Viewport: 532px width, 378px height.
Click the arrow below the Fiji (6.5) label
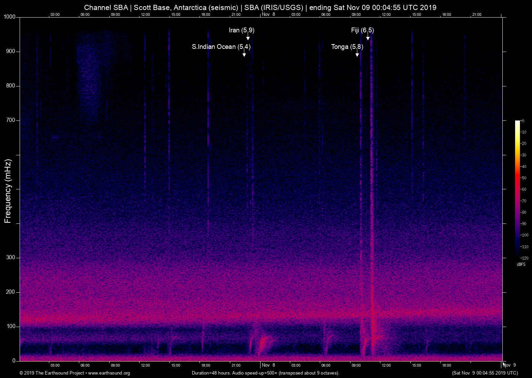click(x=368, y=36)
